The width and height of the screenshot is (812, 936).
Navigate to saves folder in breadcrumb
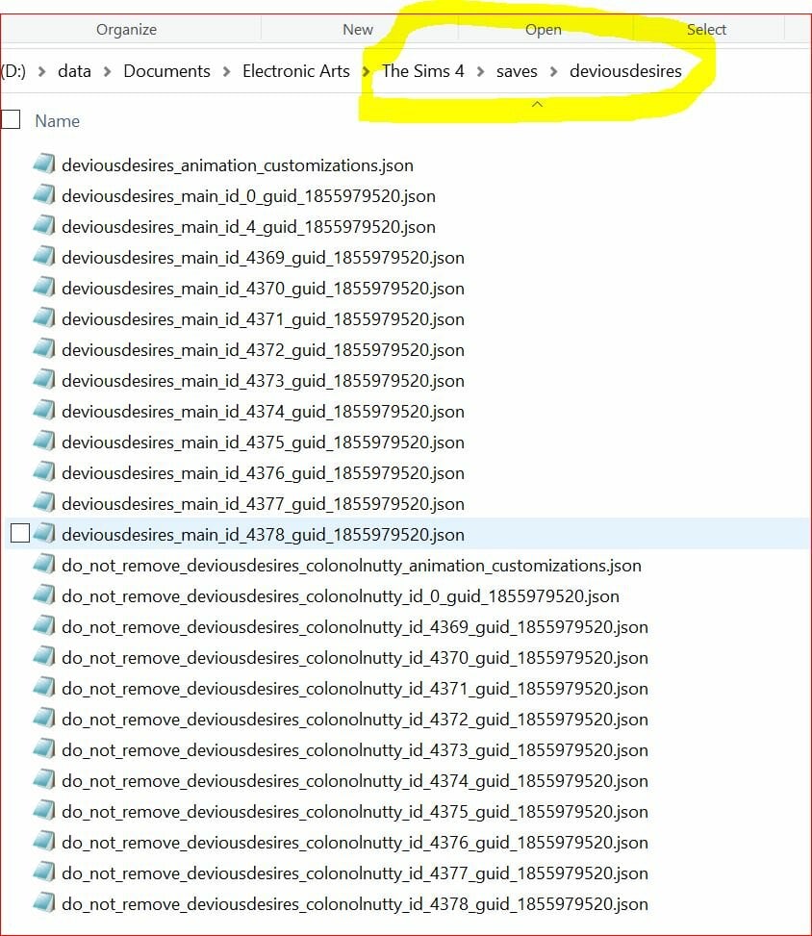pyautogui.click(x=517, y=71)
